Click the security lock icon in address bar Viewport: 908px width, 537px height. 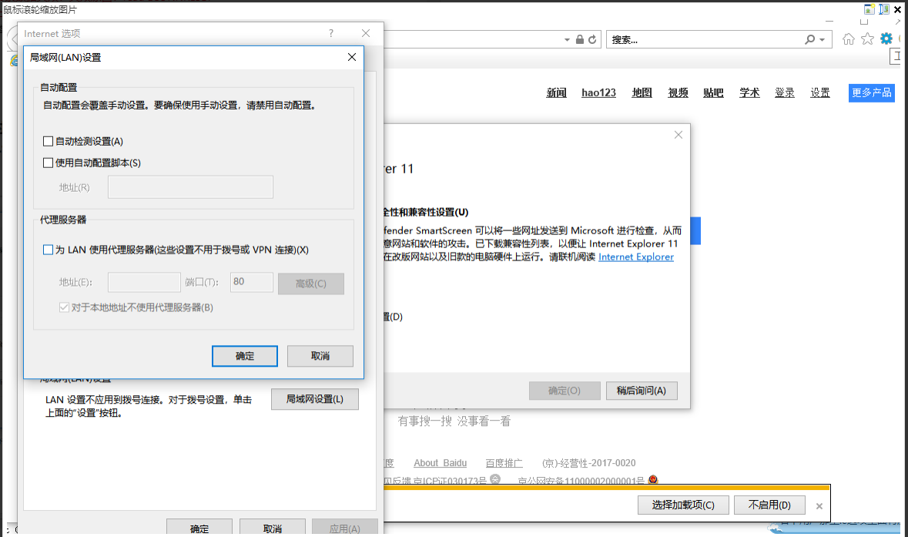click(x=580, y=39)
